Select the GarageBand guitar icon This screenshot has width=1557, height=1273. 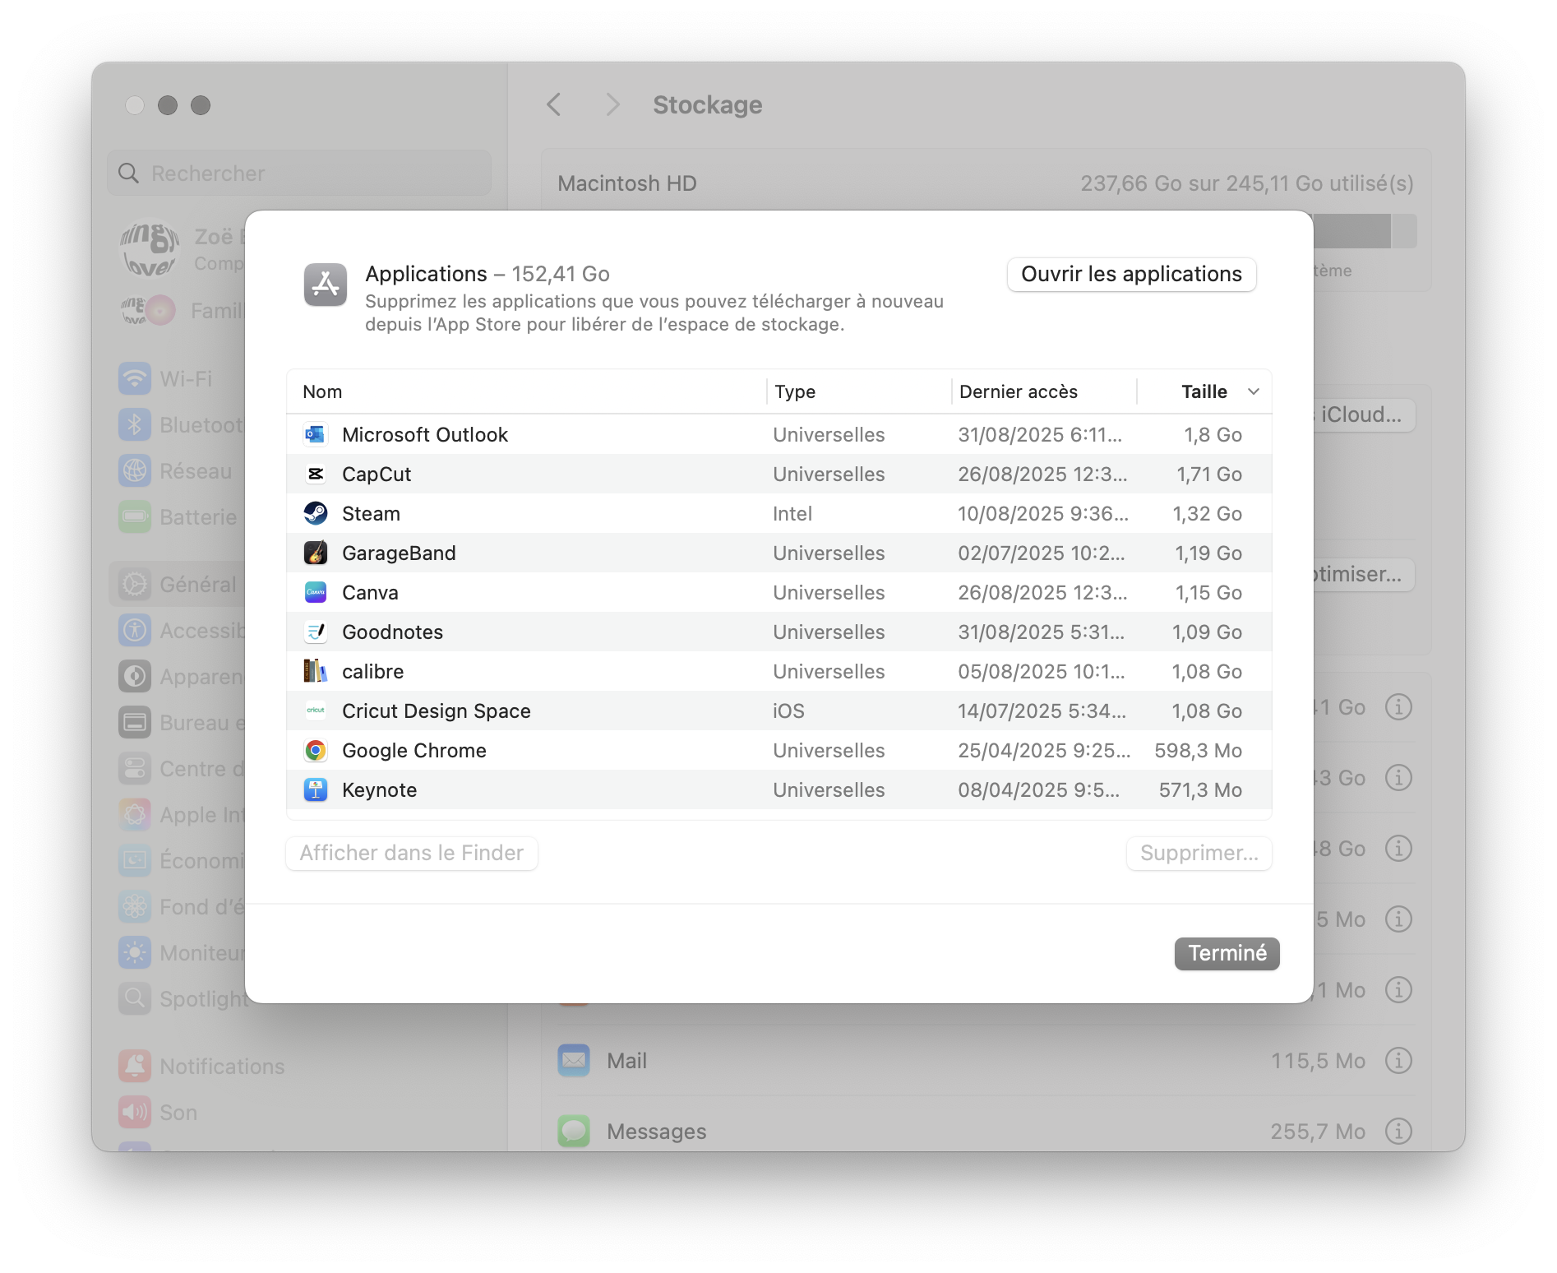click(x=316, y=553)
